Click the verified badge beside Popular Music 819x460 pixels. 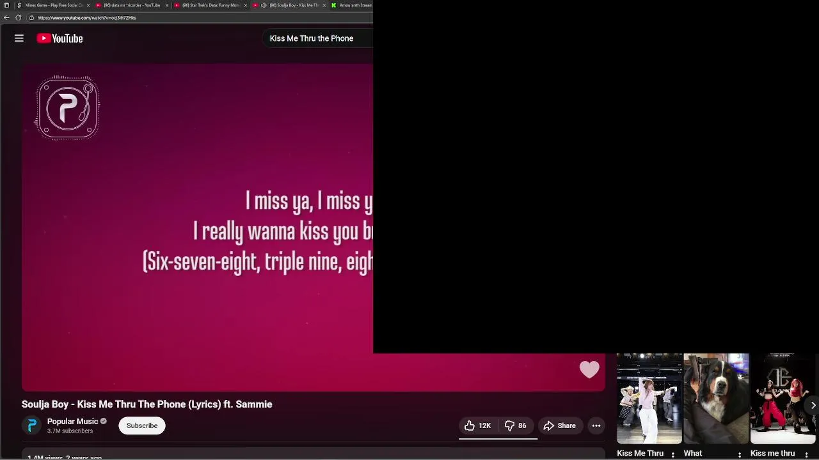[104, 421]
